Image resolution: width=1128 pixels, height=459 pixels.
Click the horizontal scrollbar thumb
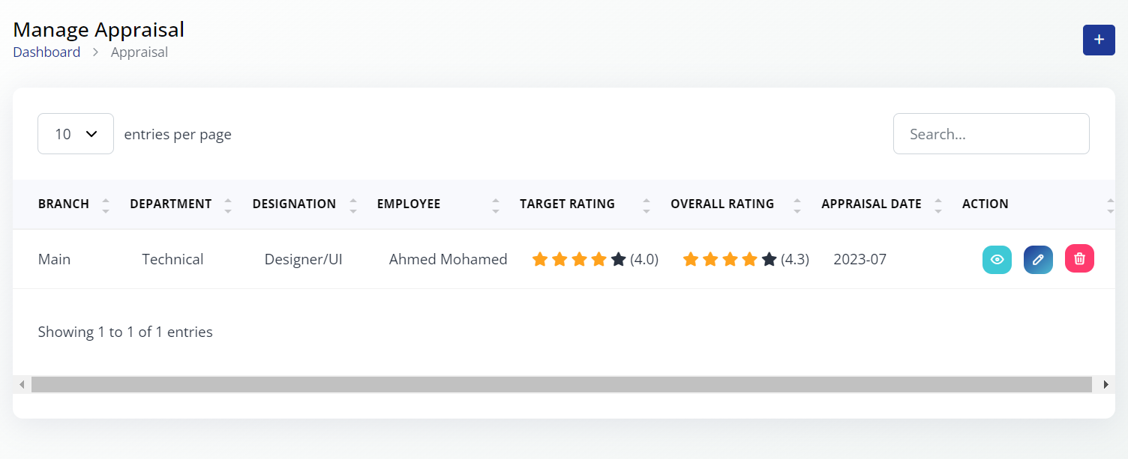pos(561,384)
